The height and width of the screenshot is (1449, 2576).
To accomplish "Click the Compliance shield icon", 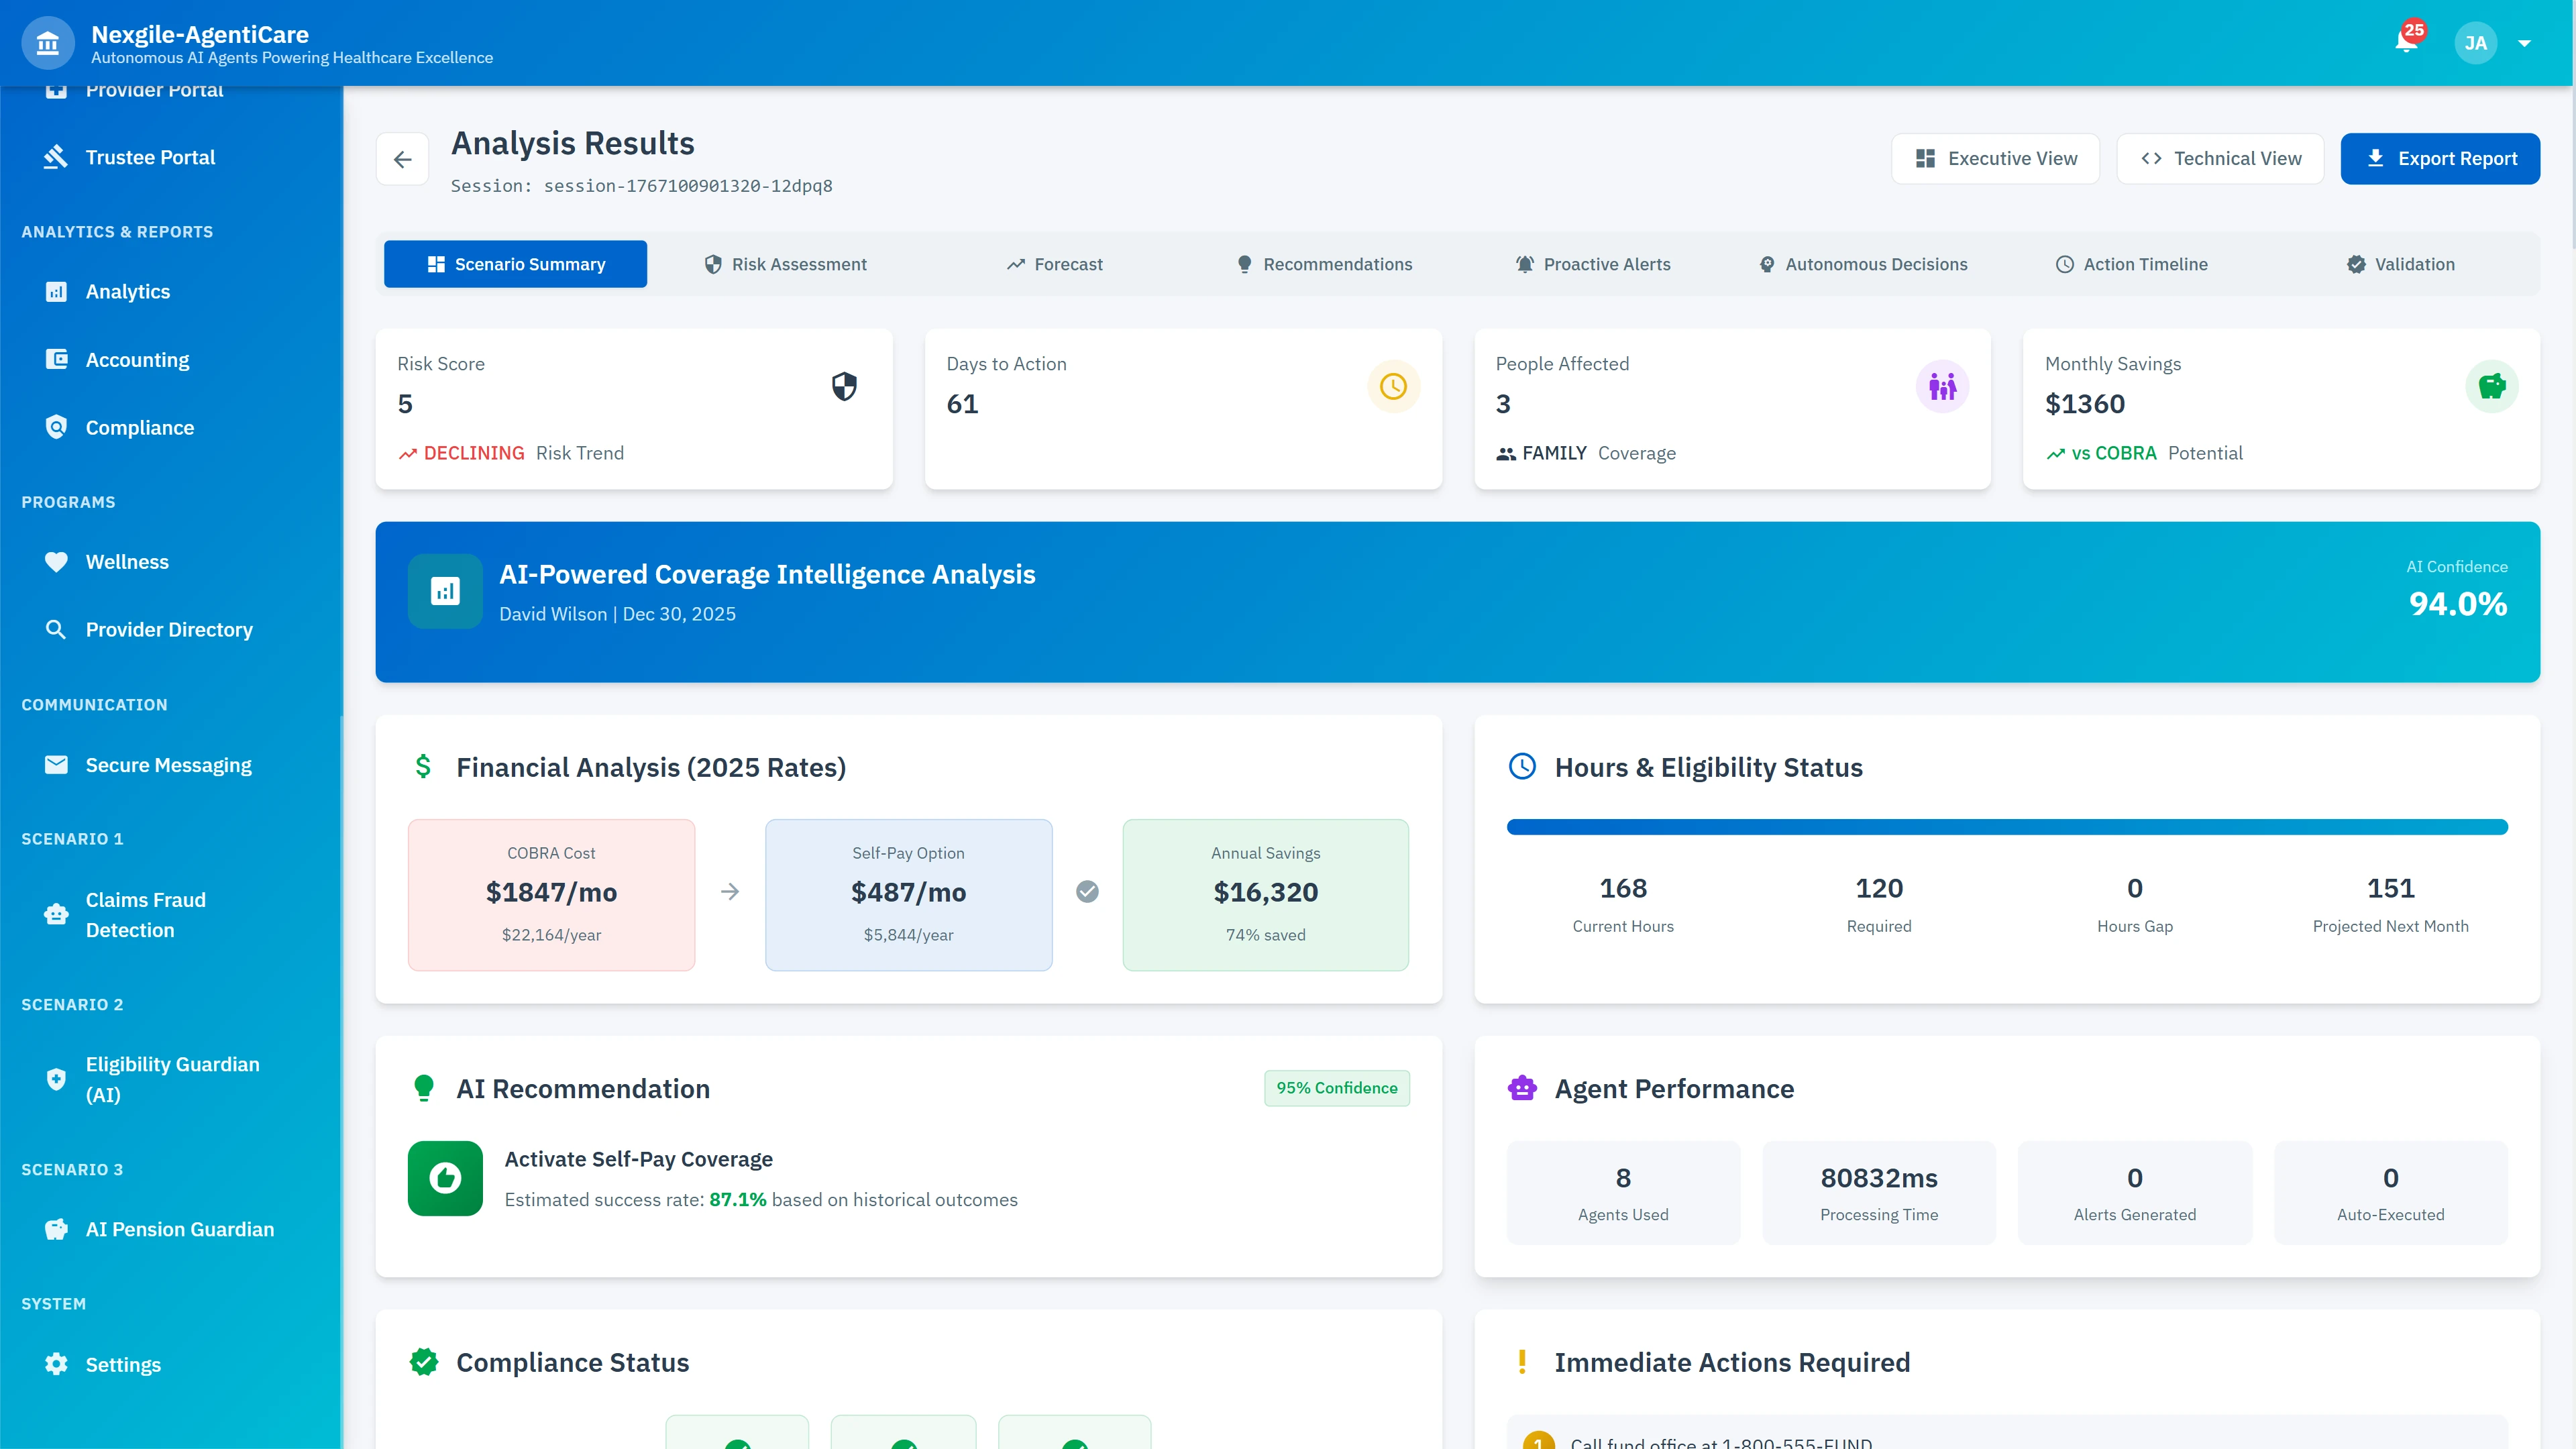I will (57, 427).
